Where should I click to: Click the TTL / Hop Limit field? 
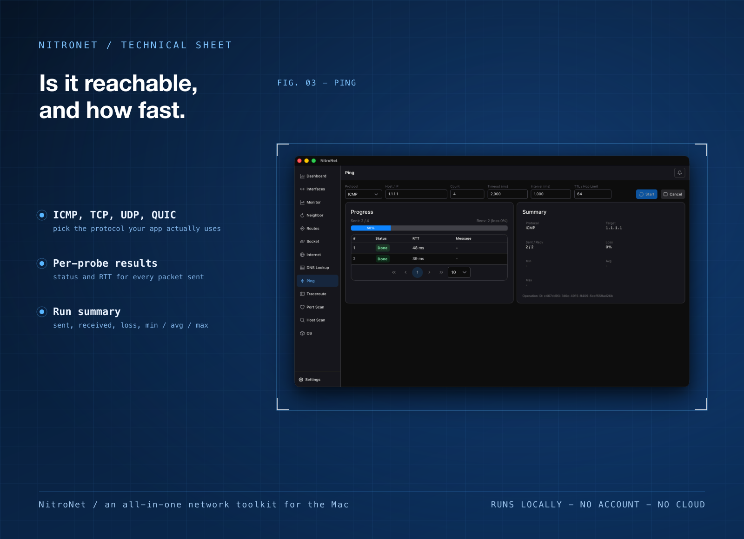(x=592, y=194)
